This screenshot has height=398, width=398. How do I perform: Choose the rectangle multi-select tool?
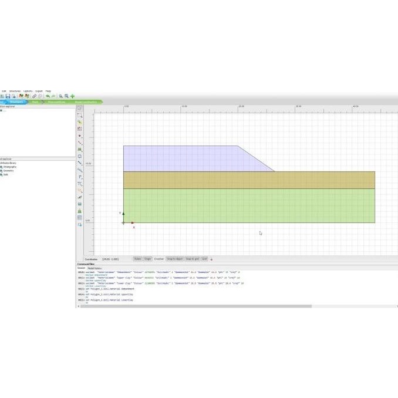[x=80, y=115]
